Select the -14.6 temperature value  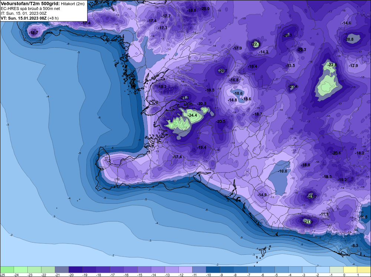coord(346,23)
